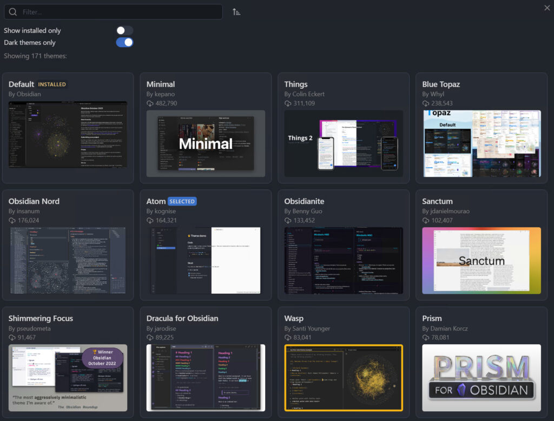Click download icon next to 102,407
This screenshot has height=421, width=554.
click(425, 221)
